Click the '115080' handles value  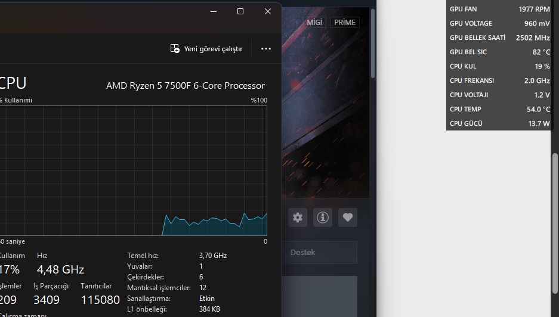[x=100, y=300]
